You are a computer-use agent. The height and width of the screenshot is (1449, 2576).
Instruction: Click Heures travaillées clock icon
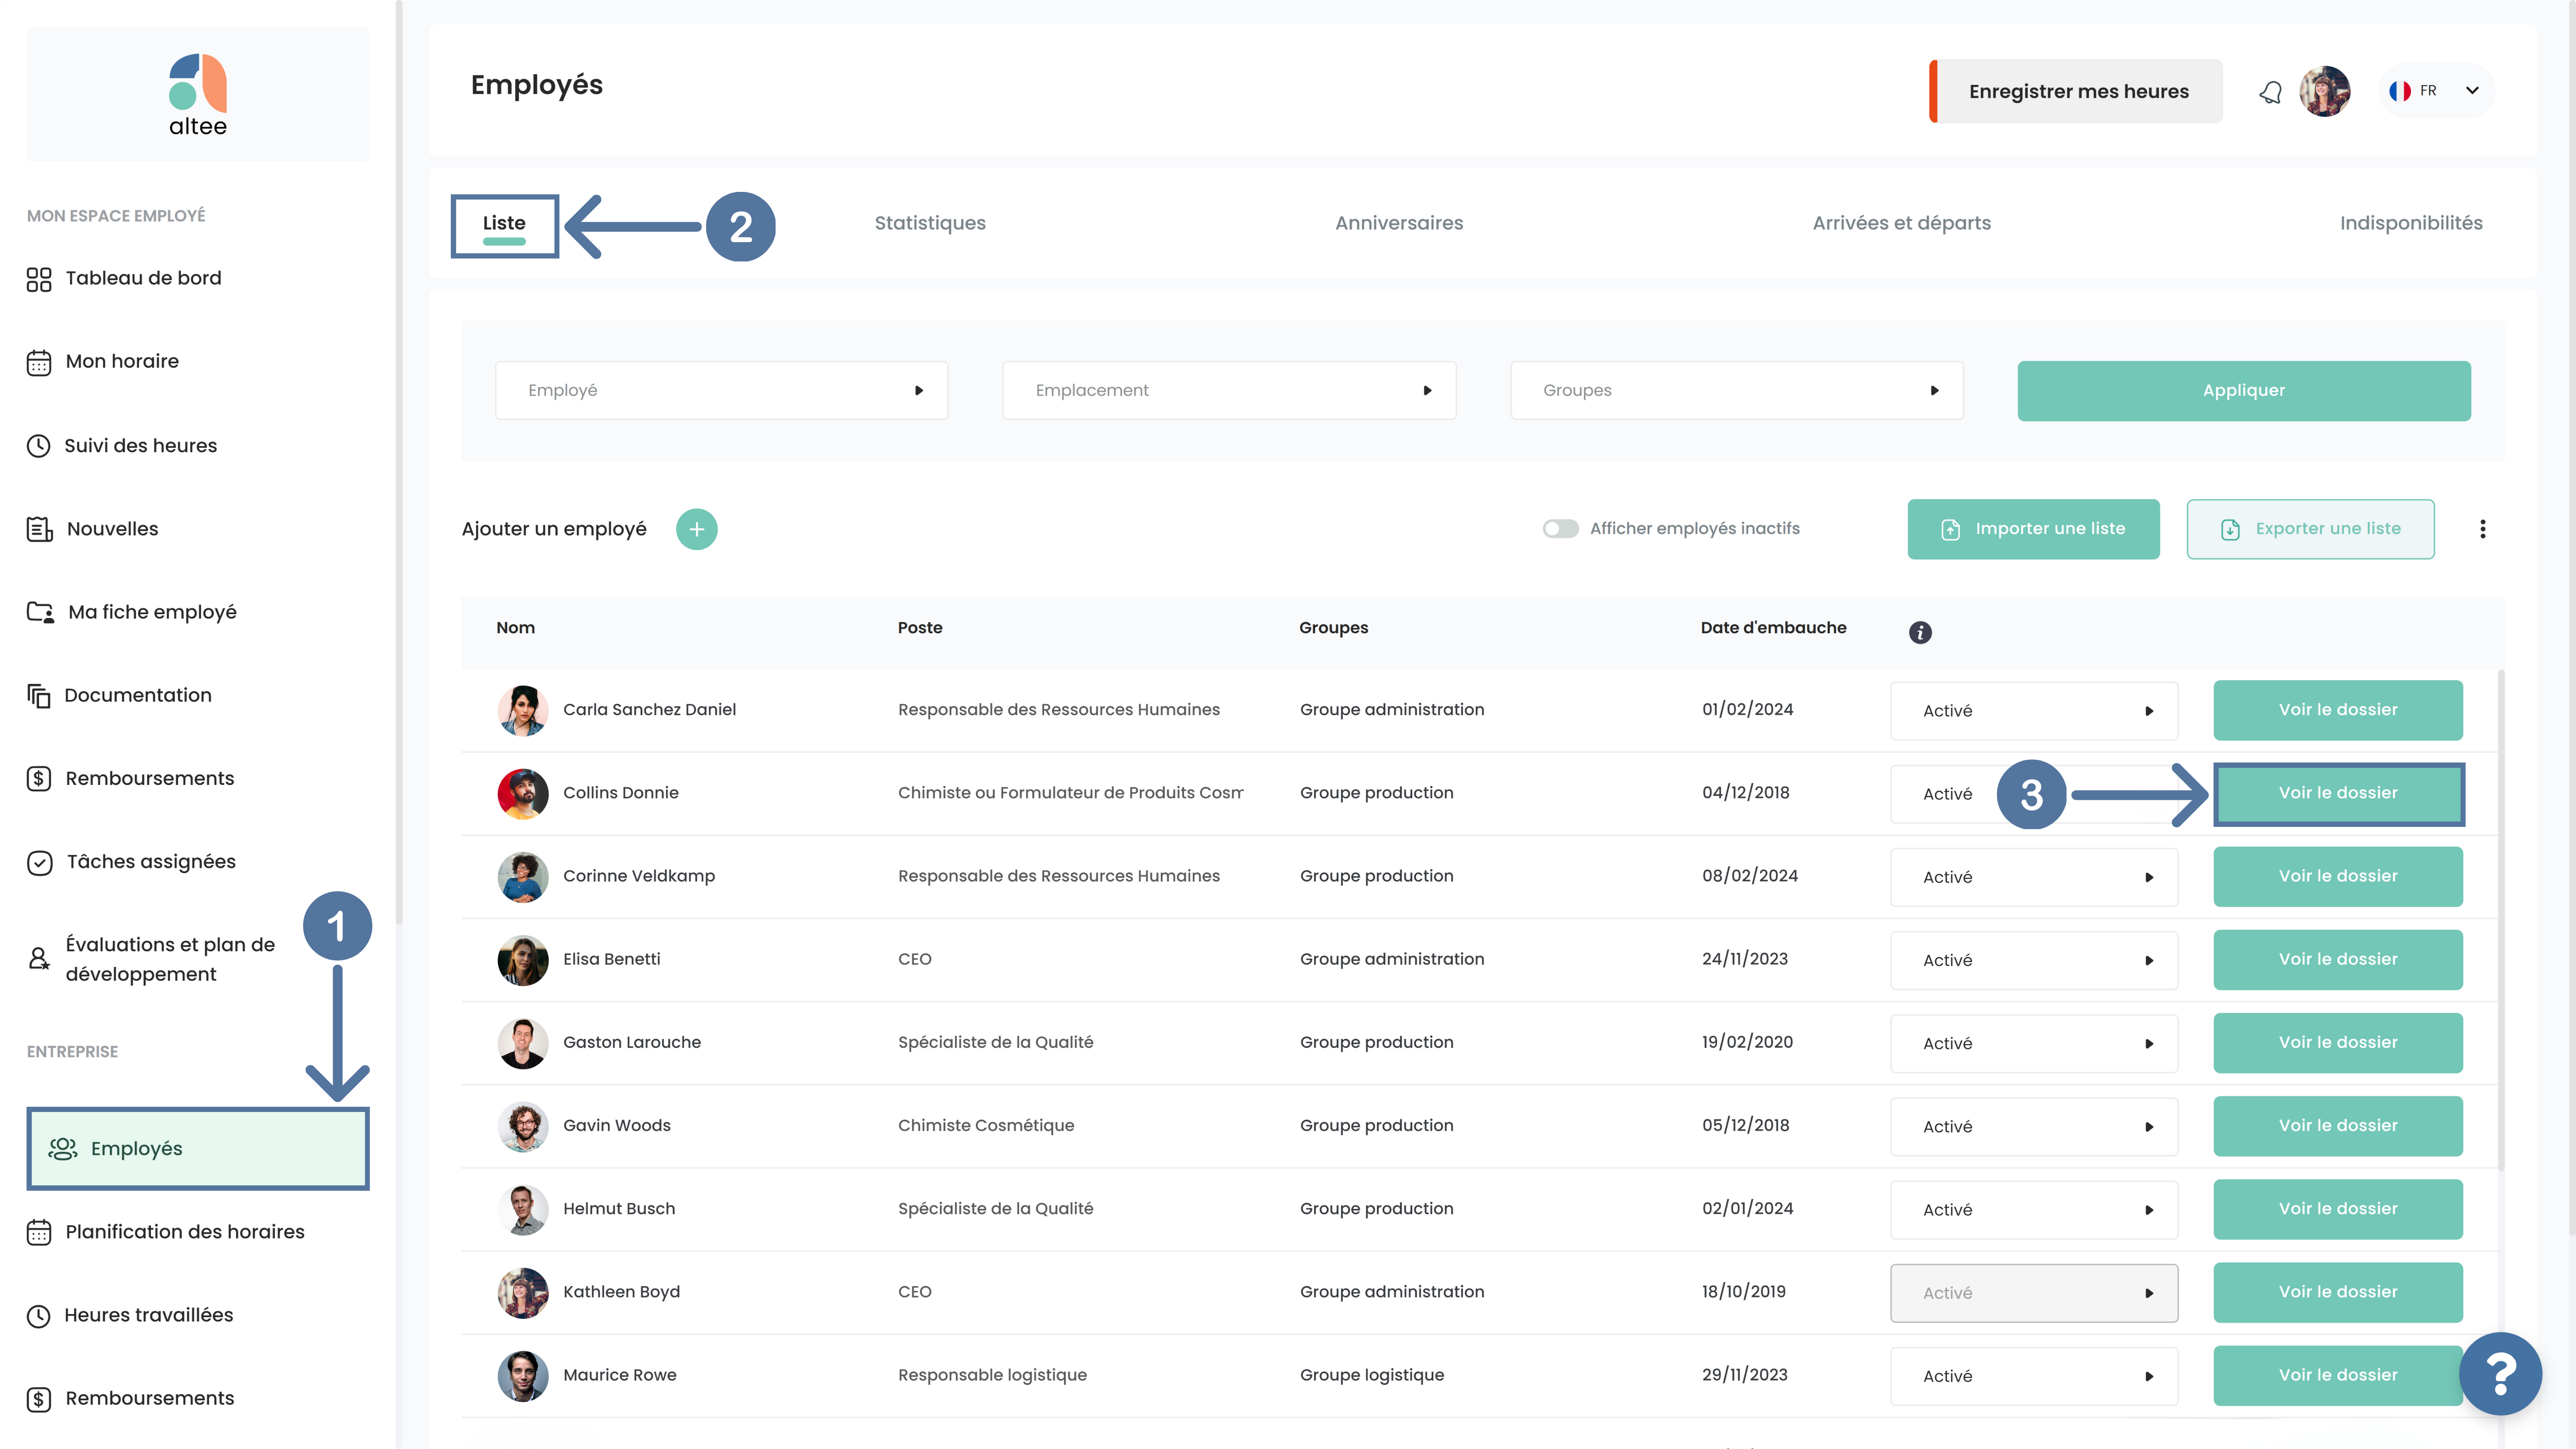pyautogui.click(x=39, y=1316)
